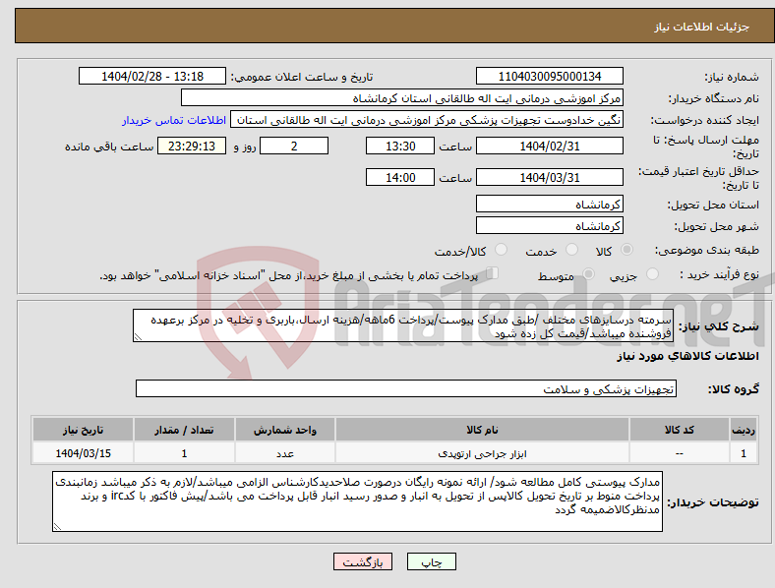Click the need date cell 1404/03/15
The width and height of the screenshot is (775, 588).
click(83, 453)
